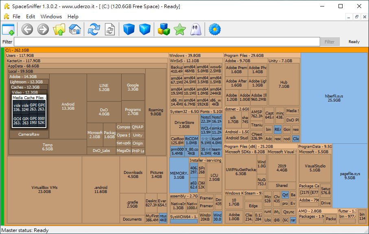Expand the VirtualBox VMs 23.0GB folder block

point(45,189)
